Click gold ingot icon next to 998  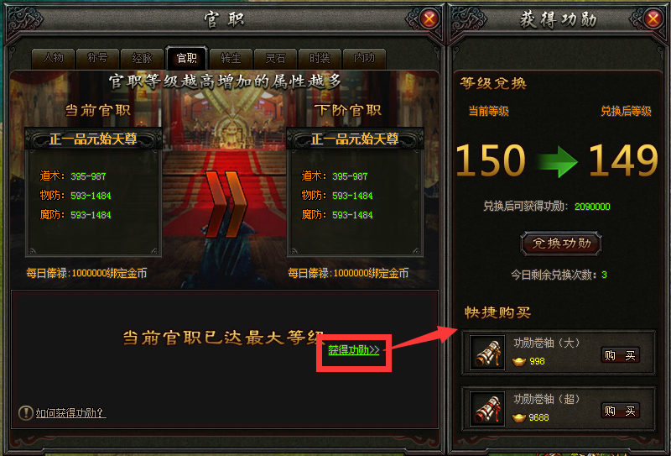click(519, 362)
